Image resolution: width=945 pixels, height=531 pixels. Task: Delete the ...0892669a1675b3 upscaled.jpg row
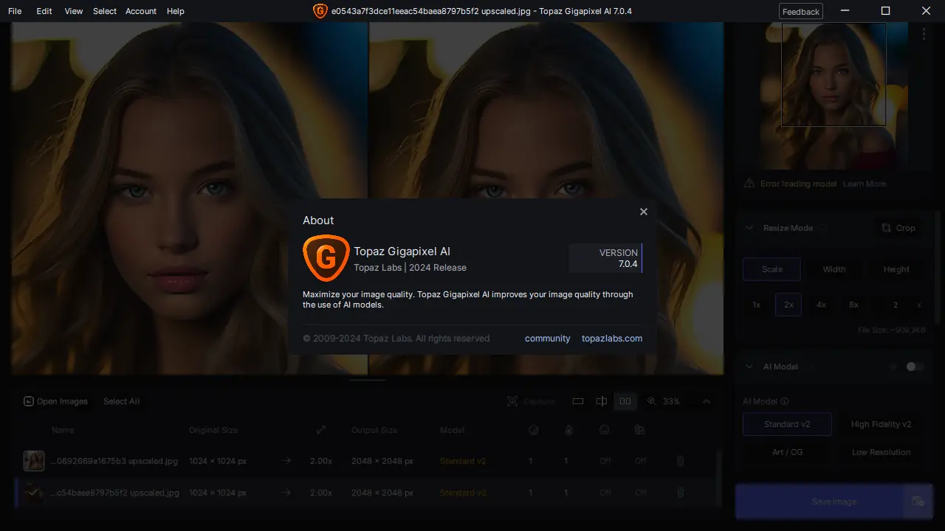(x=681, y=461)
